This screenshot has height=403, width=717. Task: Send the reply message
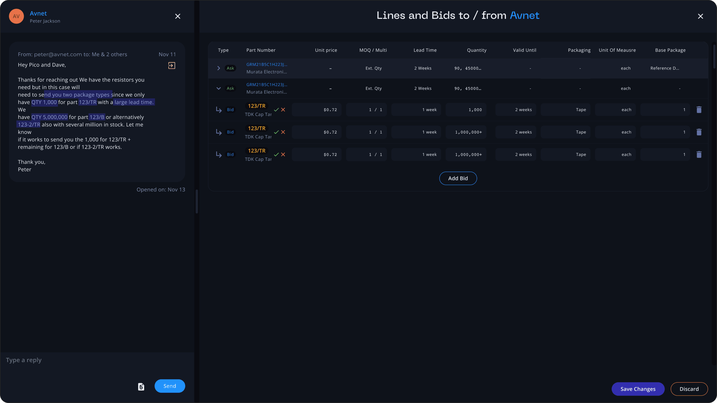click(170, 386)
